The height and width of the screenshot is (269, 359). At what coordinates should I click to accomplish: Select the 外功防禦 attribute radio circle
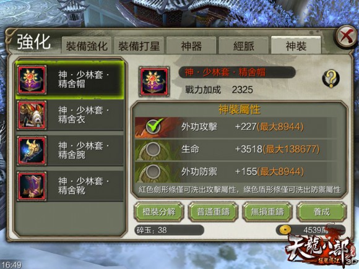tap(153, 171)
